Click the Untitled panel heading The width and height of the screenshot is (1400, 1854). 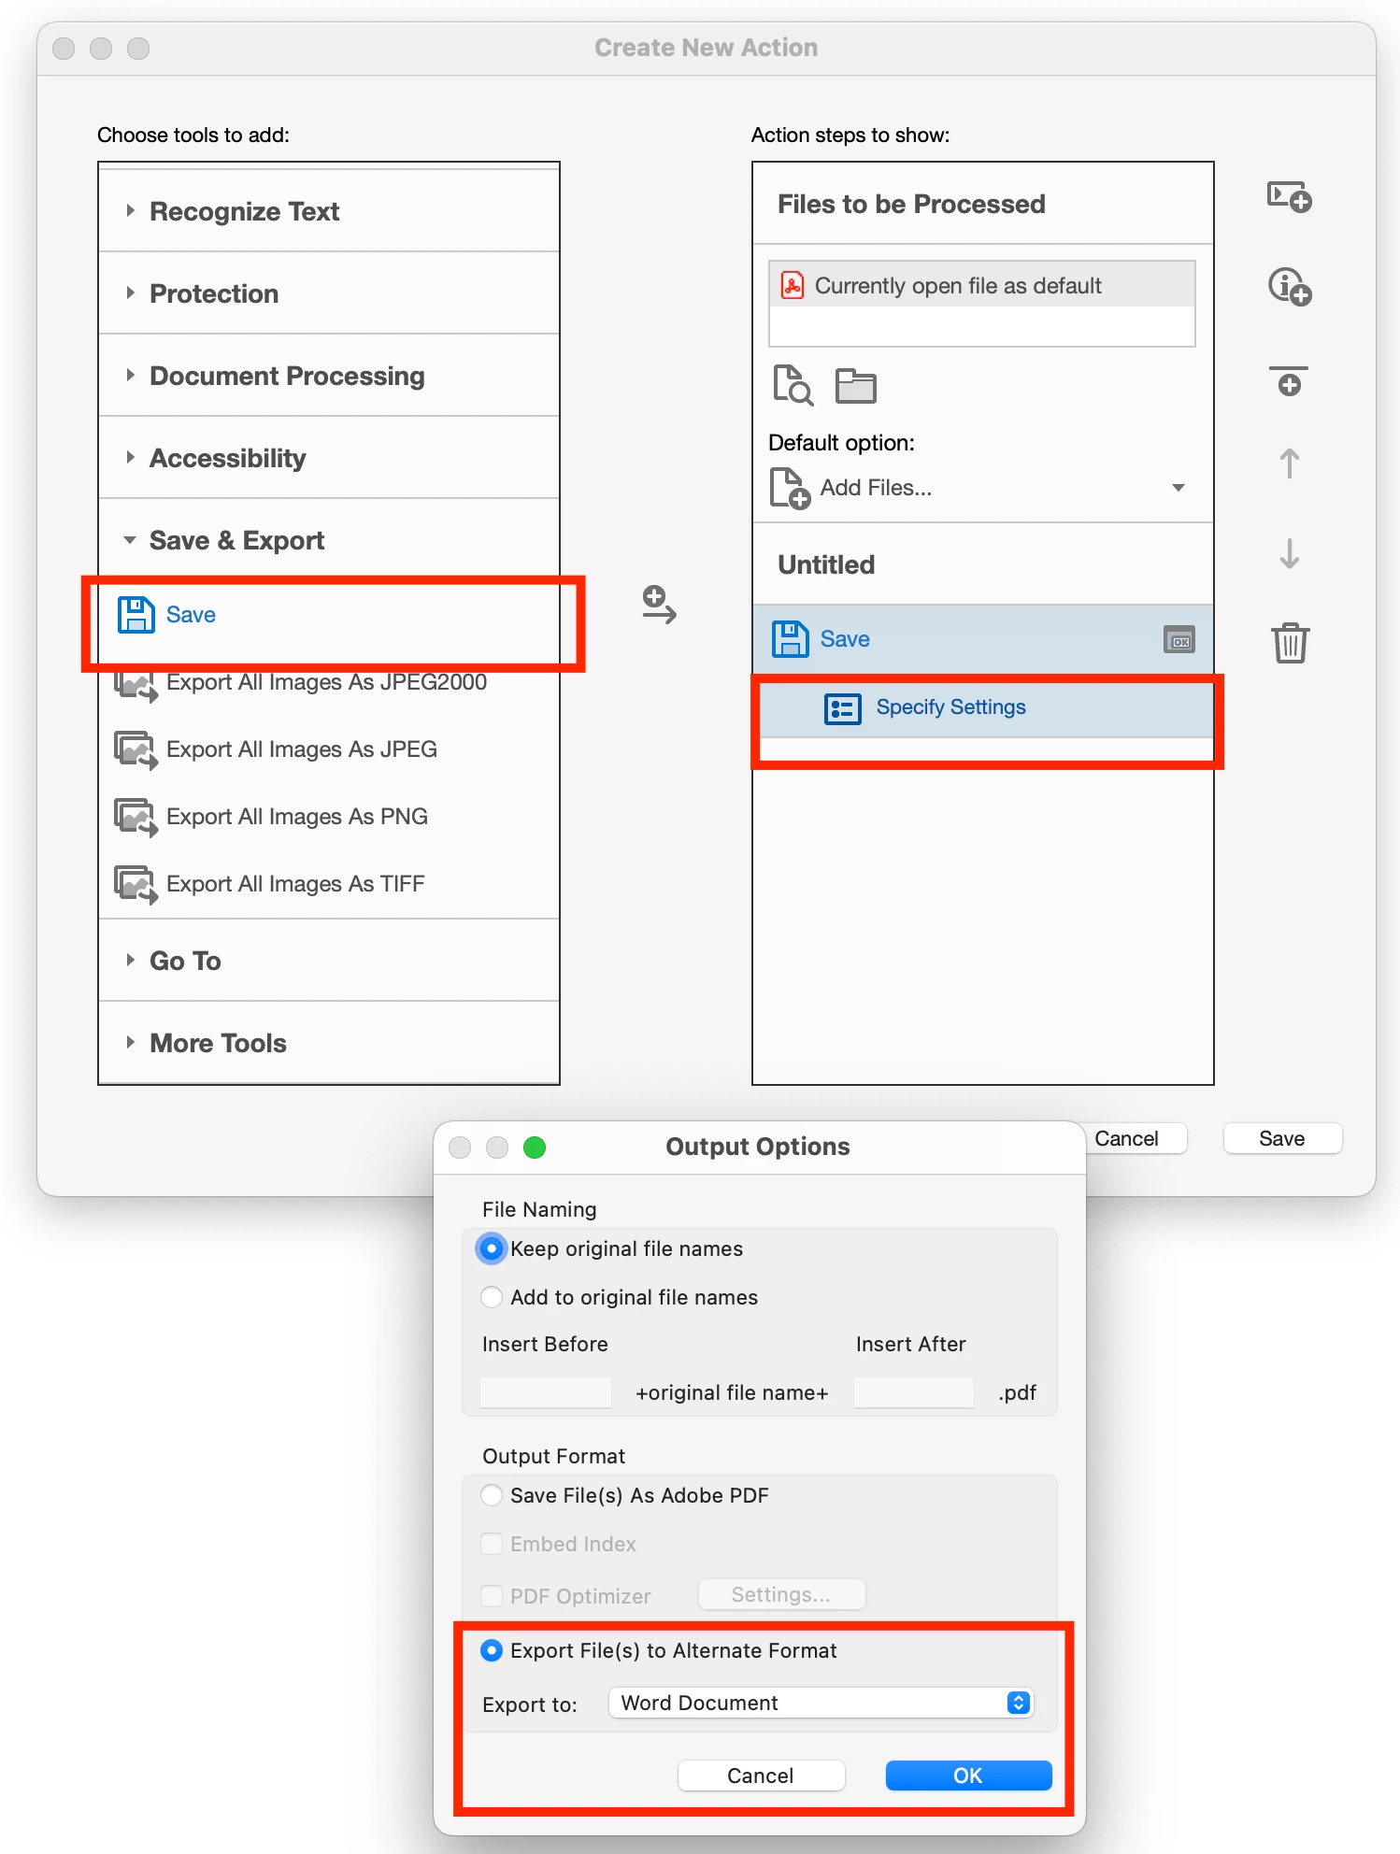tap(826, 564)
